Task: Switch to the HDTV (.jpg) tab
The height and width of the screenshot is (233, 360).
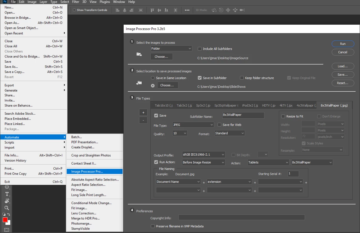Action: pyautogui.click(x=268, y=105)
